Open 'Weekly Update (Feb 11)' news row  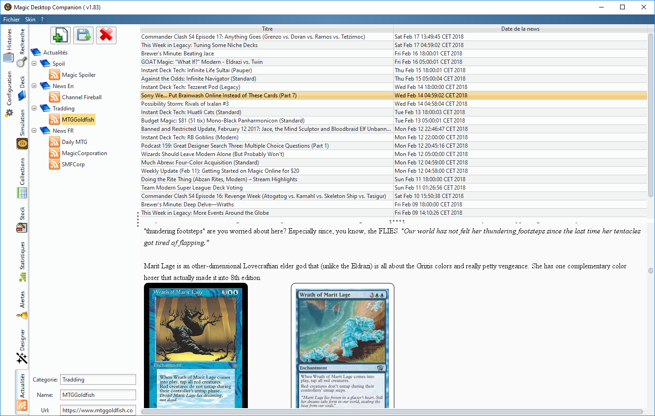pyautogui.click(x=394, y=171)
